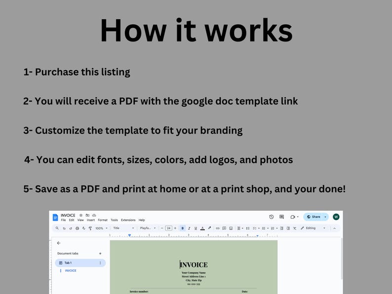Open the File menu

point(63,220)
